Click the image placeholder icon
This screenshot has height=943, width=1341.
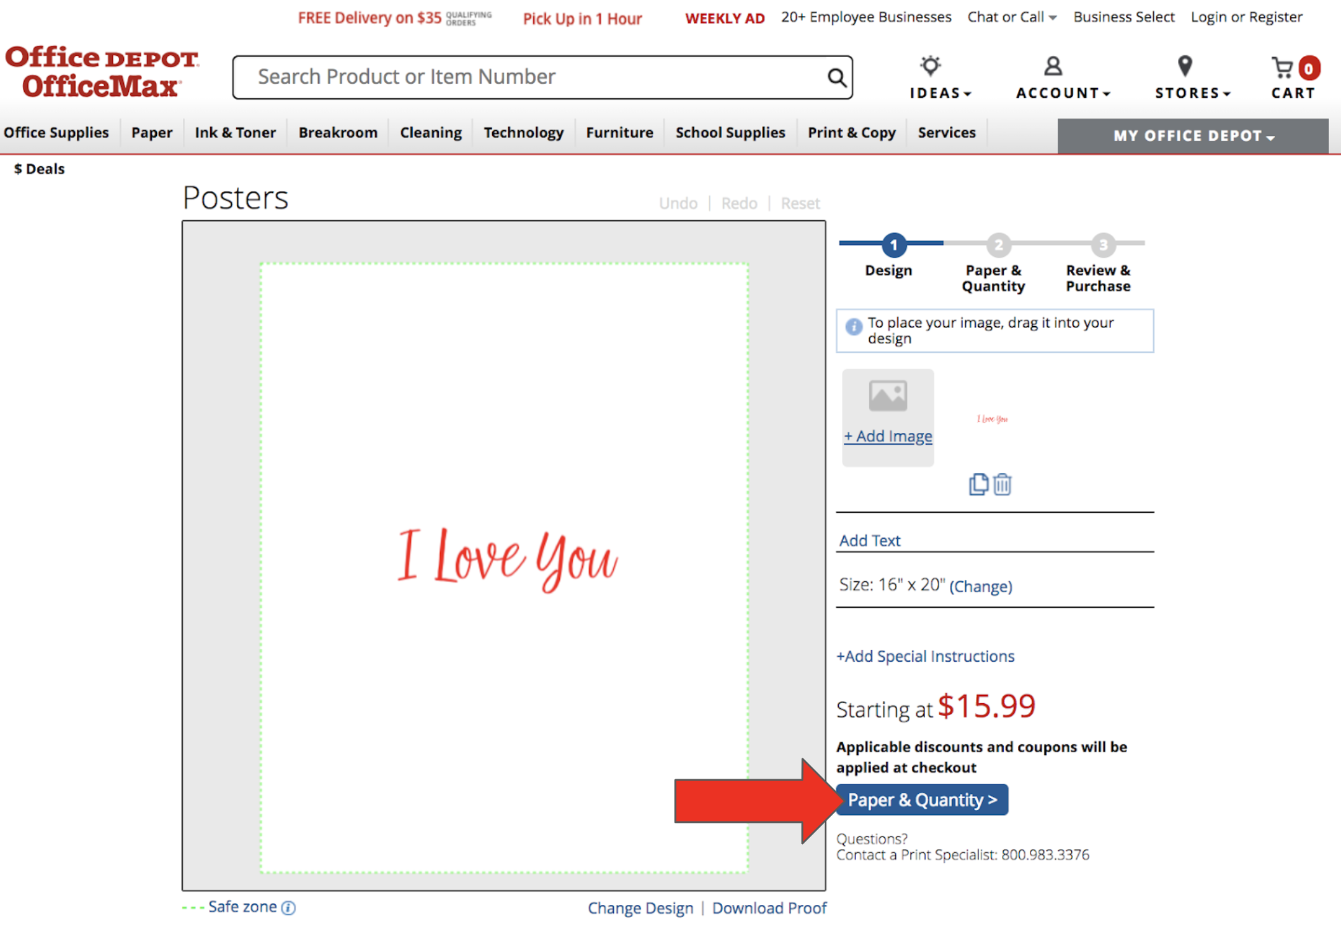tap(887, 396)
